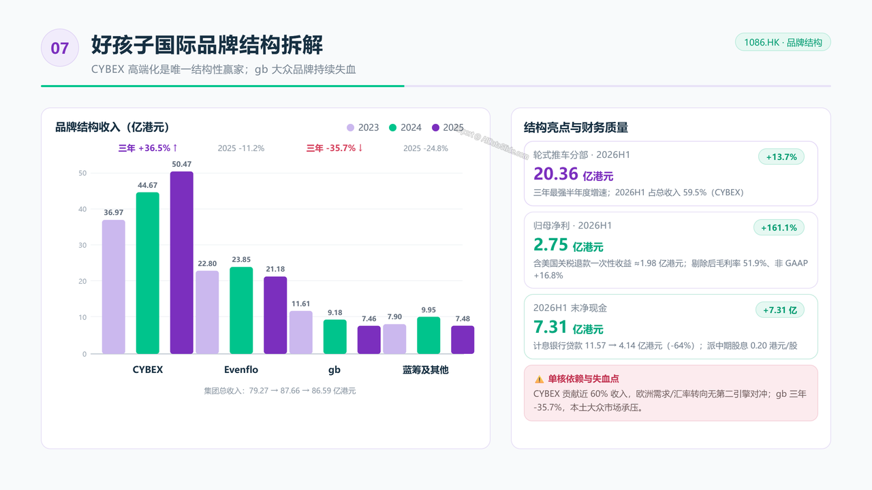872x490 pixels.
Task: Click the 2025 -24.8% annotation
Action: click(x=426, y=148)
